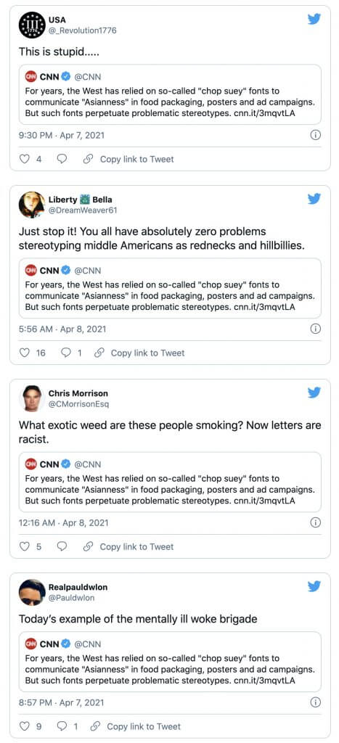Viewport: 339px width, 743px height.
Task: Open info icon on 9:30 PM tweet
Action: pyautogui.click(x=315, y=135)
